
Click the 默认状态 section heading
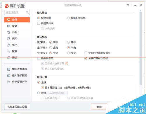pyautogui.click(x=42, y=37)
